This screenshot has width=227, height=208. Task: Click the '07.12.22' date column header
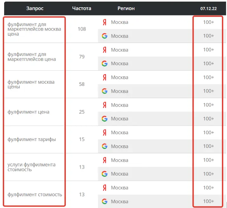[x=208, y=9]
